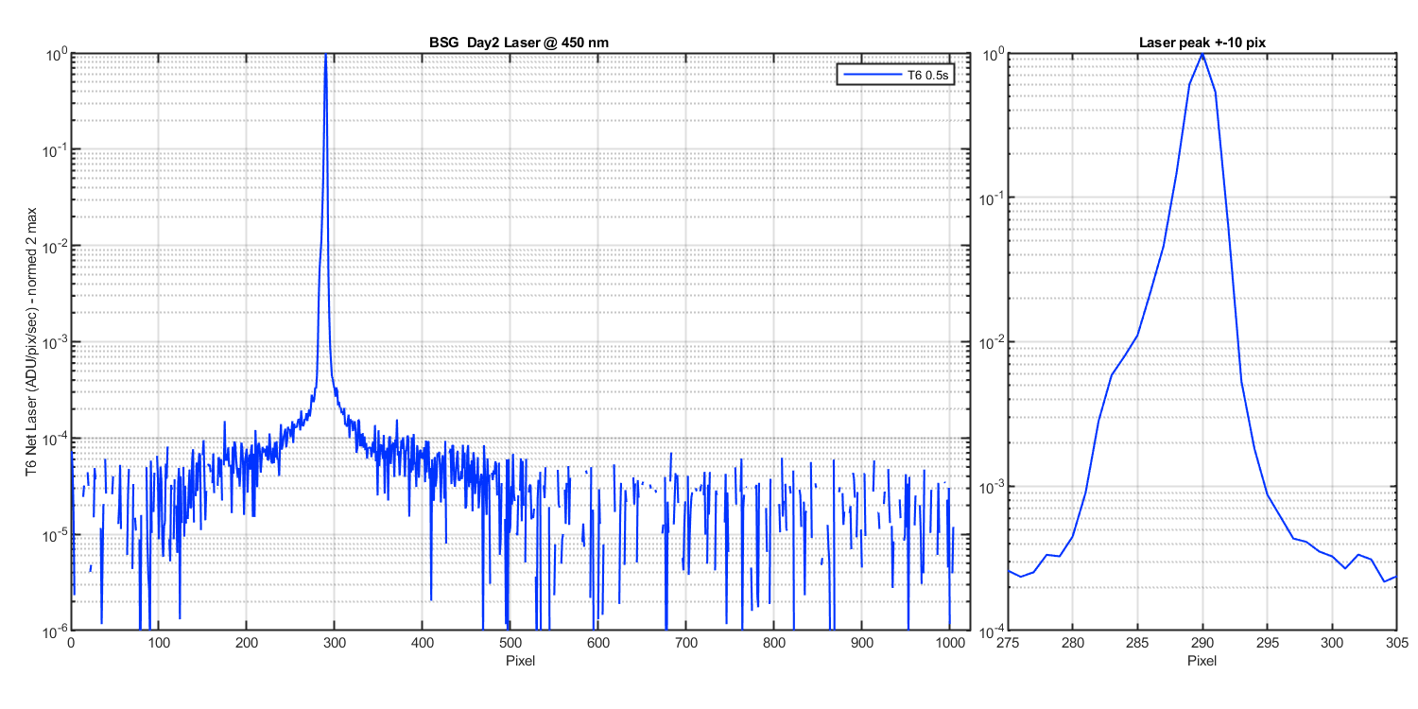Click the 'Pixel' x-axis label of the main plot
The width and height of the screenshot is (1418, 709).
click(520, 660)
